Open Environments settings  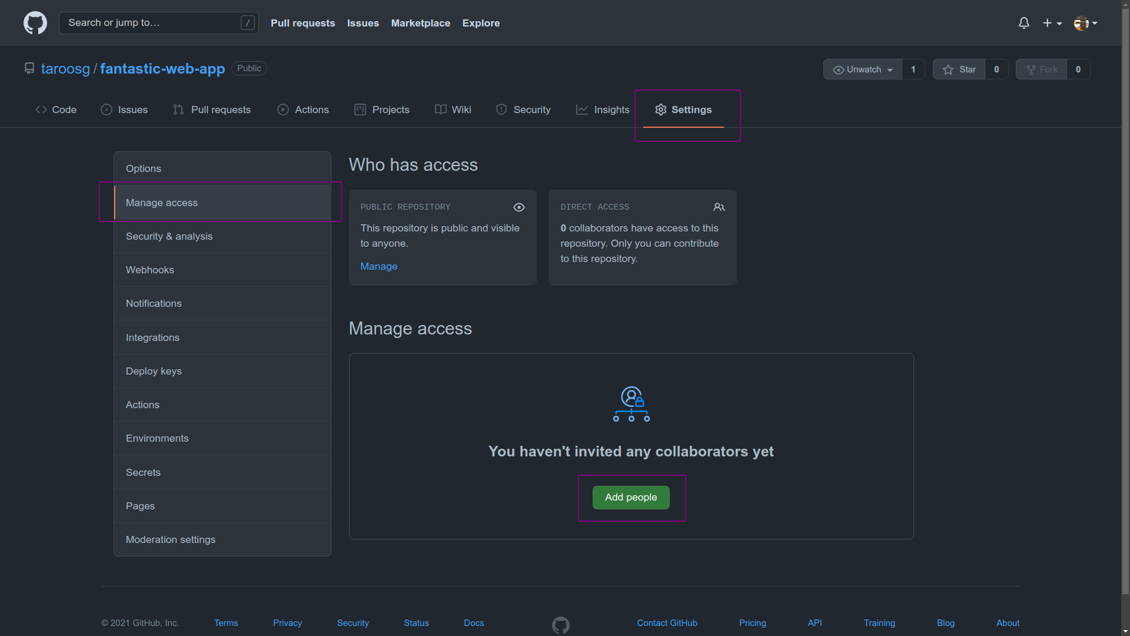(x=222, y=438)
